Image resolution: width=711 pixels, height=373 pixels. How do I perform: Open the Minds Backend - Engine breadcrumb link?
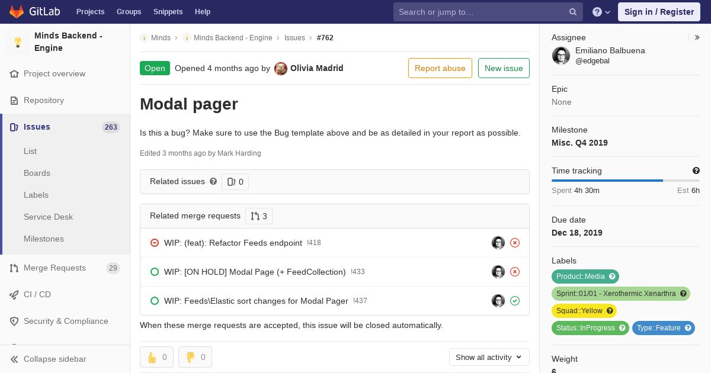tap(233, 38)
